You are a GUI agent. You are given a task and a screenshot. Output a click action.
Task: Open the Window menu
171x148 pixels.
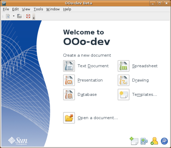coord(53,9)
